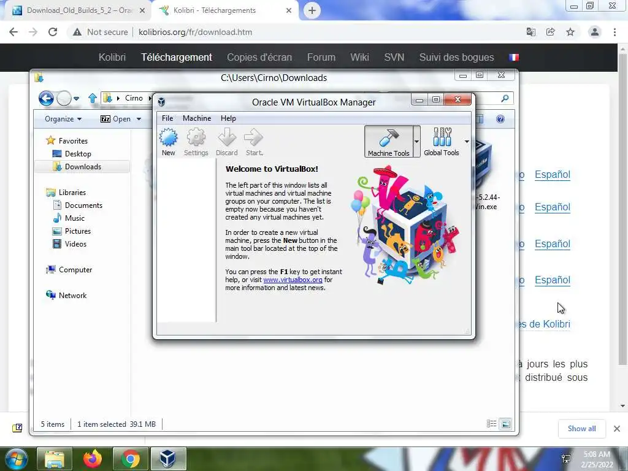Expand the Open button dropdown arrow
This screenshot has height=471, width=628.
[139, 119]
